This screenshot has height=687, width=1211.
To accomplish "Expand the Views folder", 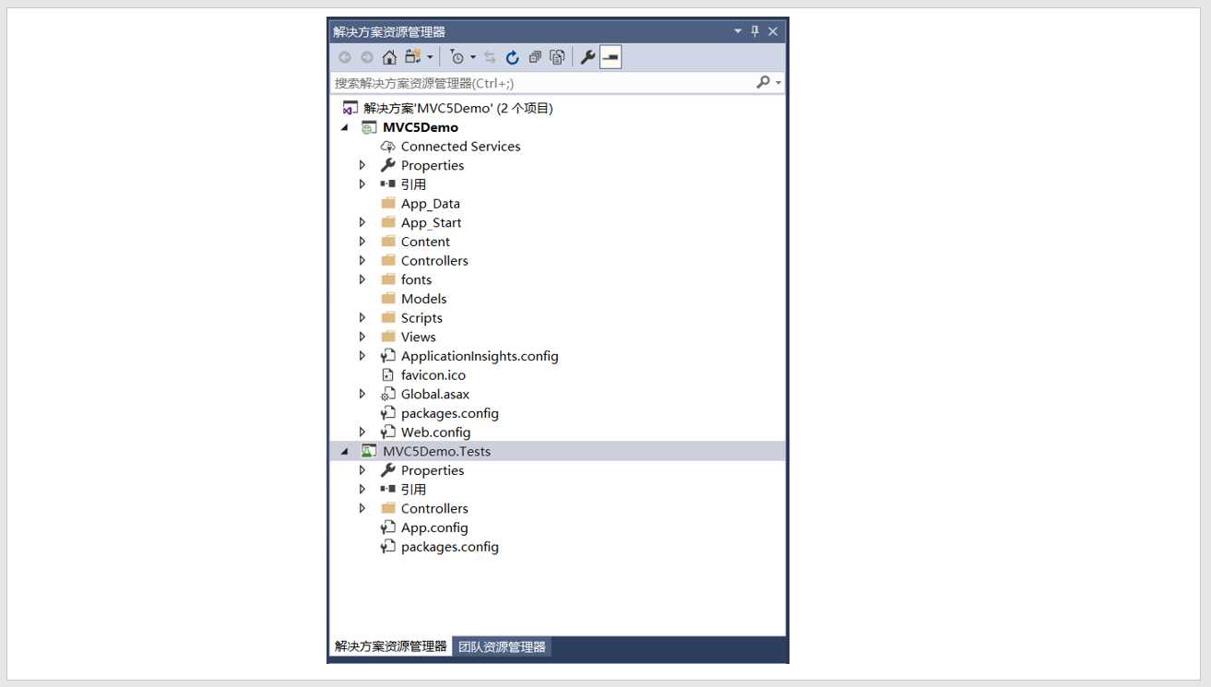I will point(362,337).
